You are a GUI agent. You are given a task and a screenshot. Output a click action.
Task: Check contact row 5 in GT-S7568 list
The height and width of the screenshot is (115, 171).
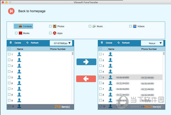[9, 77]
